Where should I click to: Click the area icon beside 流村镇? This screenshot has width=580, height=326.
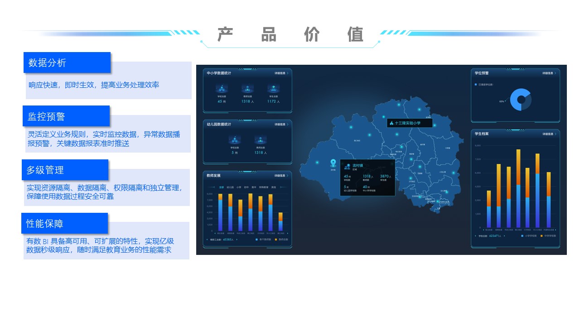point(347,167)
